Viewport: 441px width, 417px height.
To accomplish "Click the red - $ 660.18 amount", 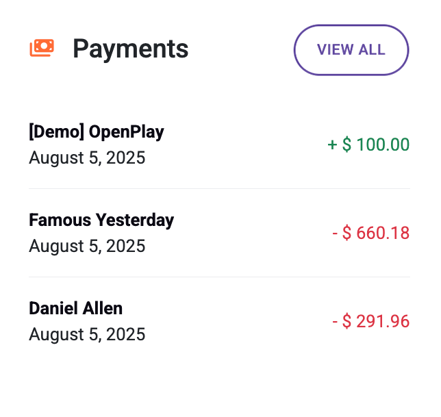I will tap(370, 233).
